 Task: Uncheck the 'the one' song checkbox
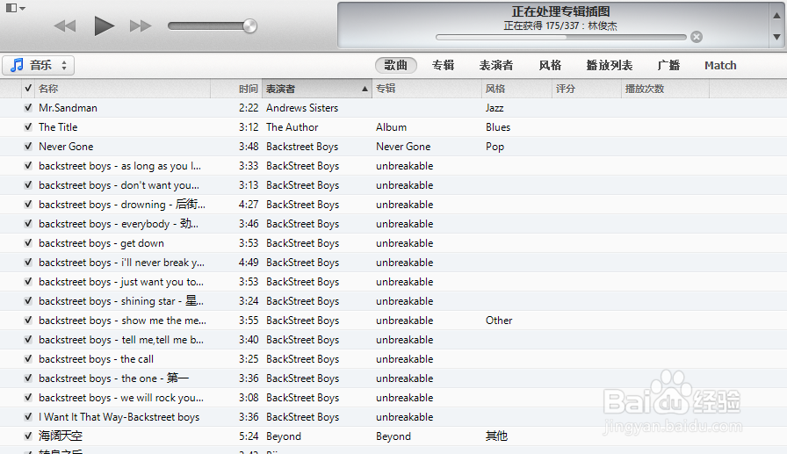pos(28,378)
